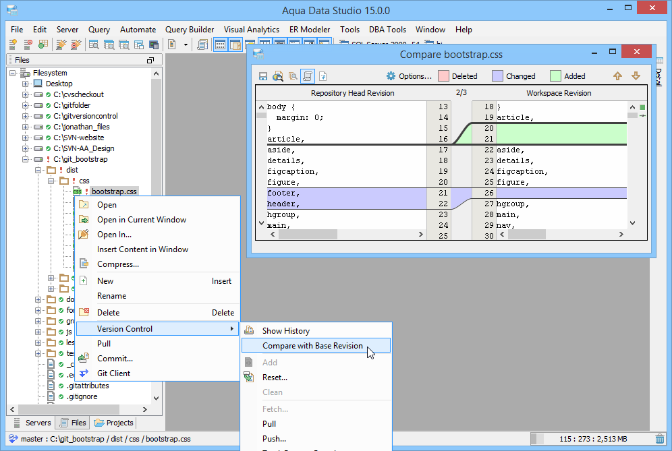Click the Added green color swatch
This screenshot has height=451, width=672.
(x=555, y=76)
